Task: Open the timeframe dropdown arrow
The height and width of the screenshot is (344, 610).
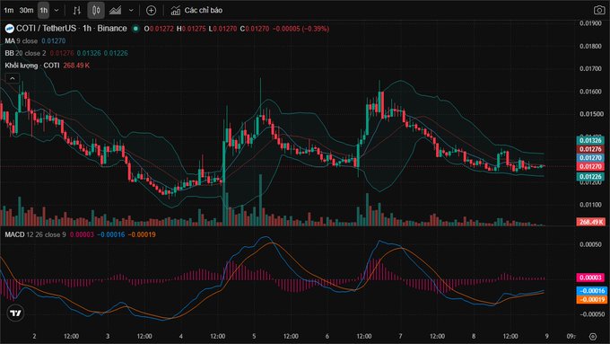Action: click(57, 11)
